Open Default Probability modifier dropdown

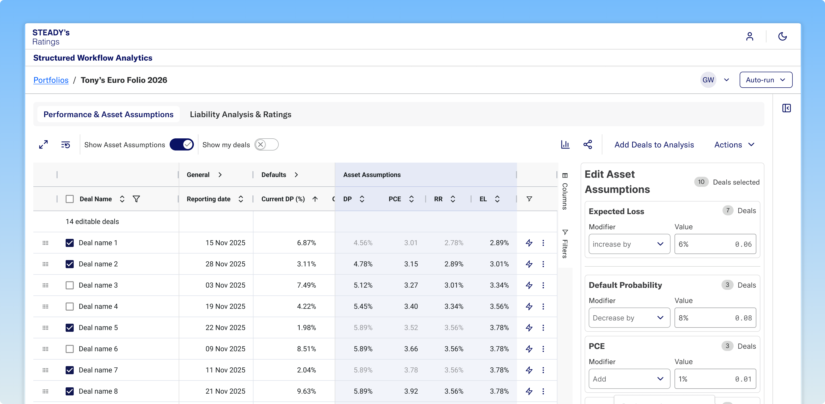(629, 318)
